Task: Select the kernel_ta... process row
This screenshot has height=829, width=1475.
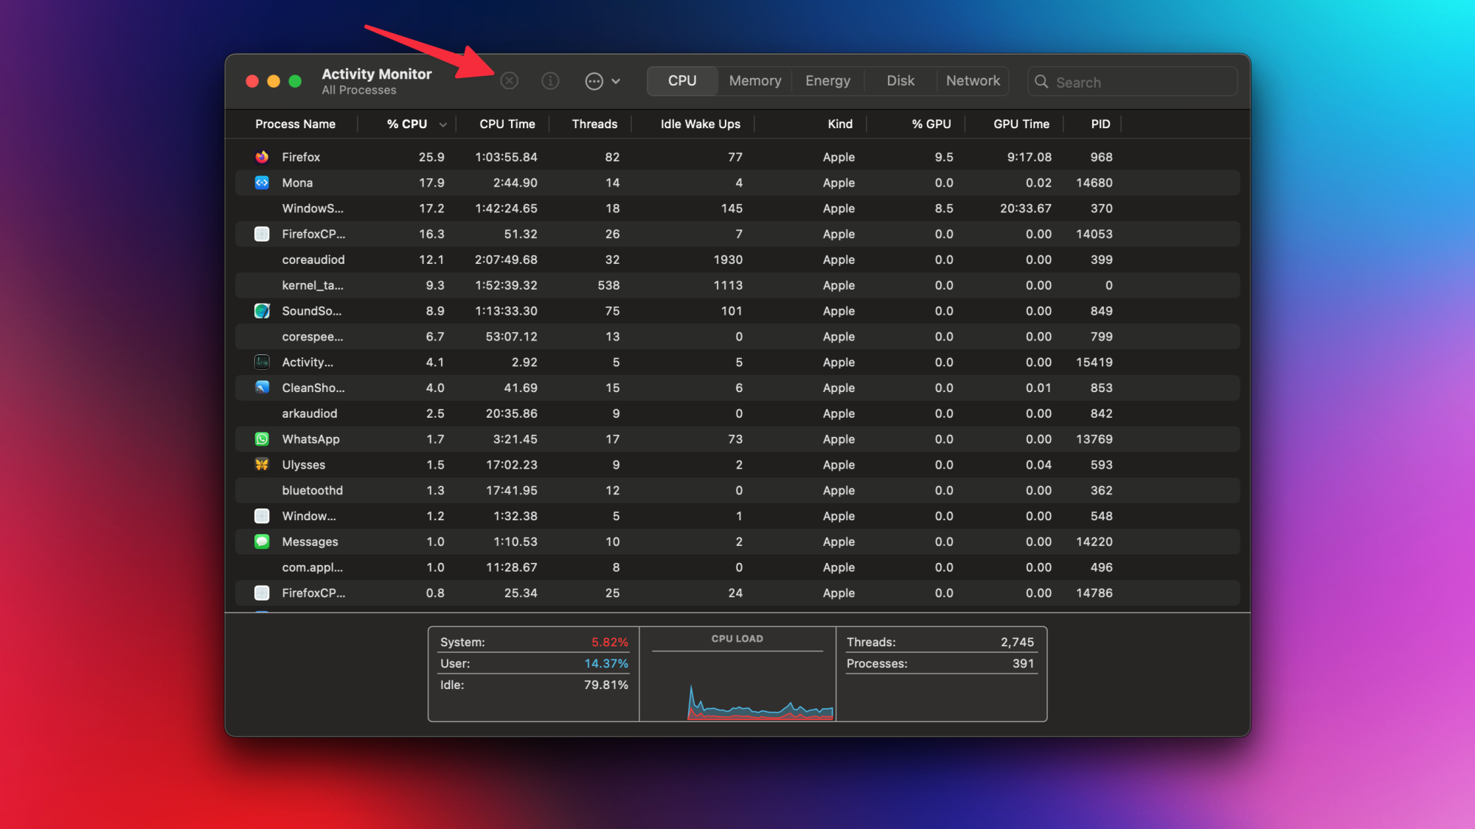Action: pos(737,285)
